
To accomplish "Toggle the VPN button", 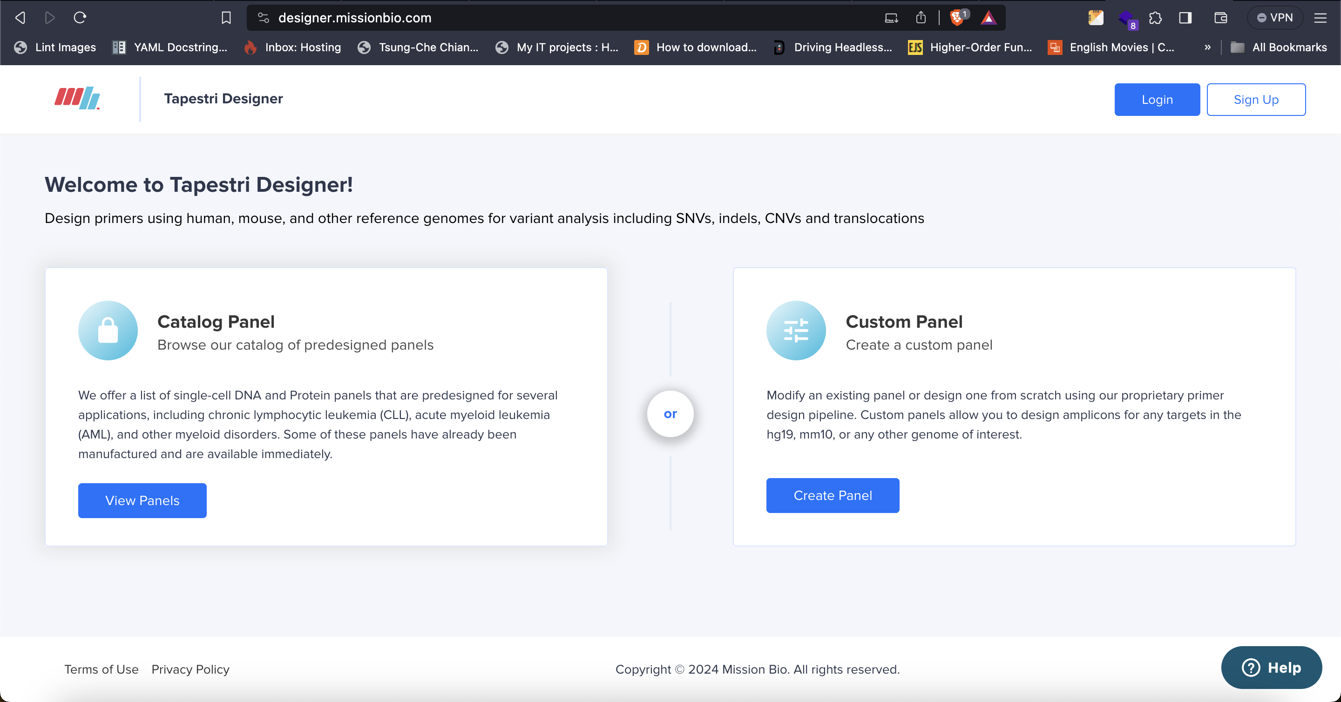I will click(1275, 18).
